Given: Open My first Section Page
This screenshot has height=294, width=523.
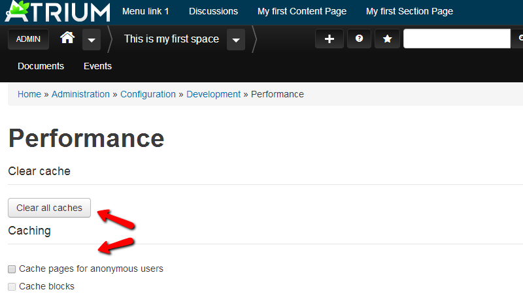Looking at the screenshot, I should click(409, 11).
